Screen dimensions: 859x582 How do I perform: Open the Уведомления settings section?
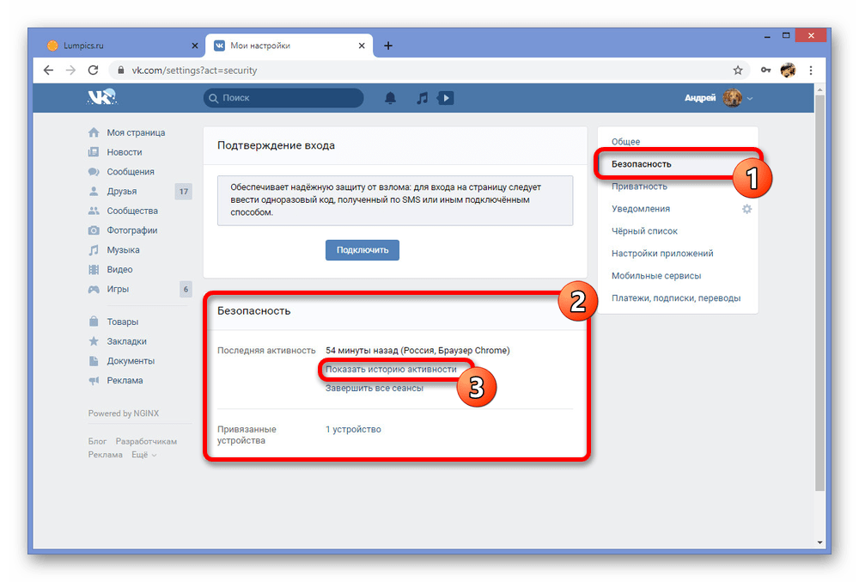click(641, 209)
